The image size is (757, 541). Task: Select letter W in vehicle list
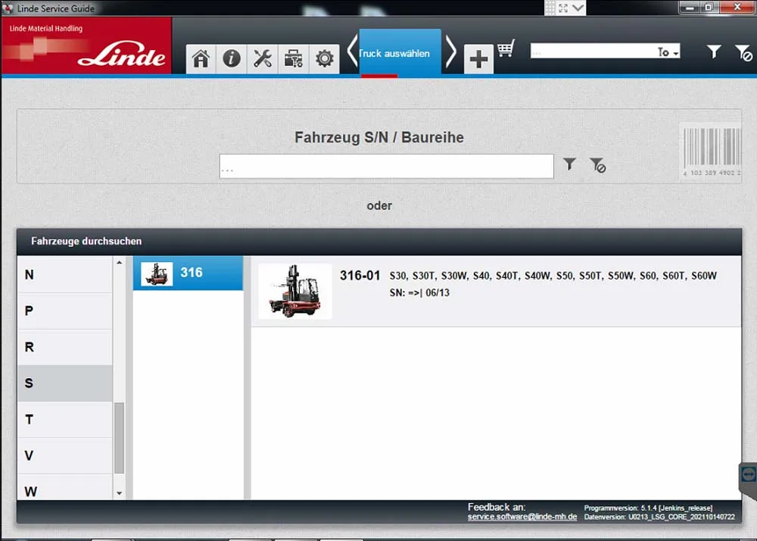(64, 488)
